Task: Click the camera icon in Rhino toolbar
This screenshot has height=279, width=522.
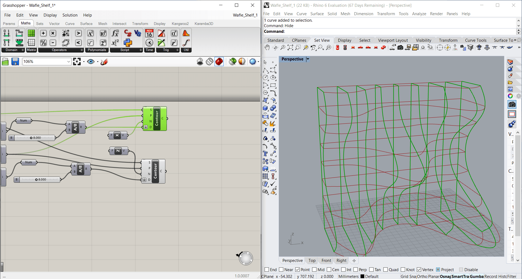Action: coord(400,48)
